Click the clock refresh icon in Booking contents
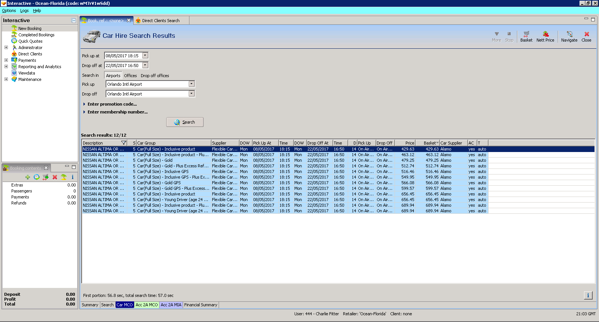 coord(37,177)
